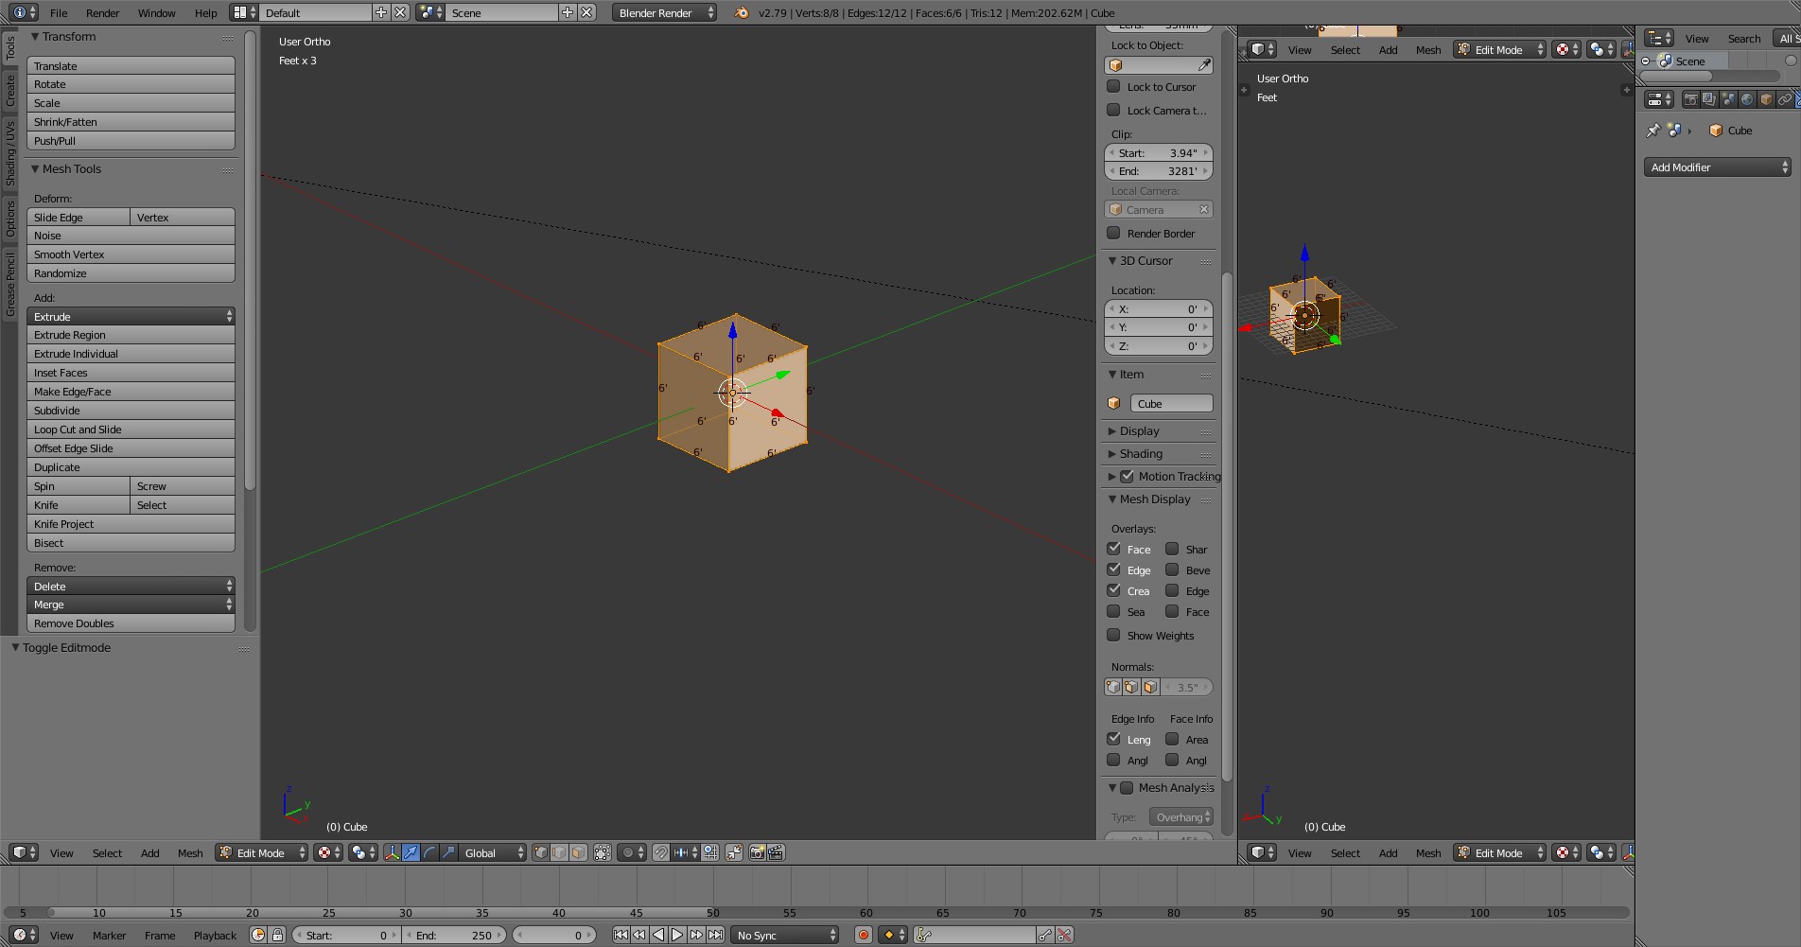Open the Help menu
This screenshot has height=947, width=1801.
[205, 12]
